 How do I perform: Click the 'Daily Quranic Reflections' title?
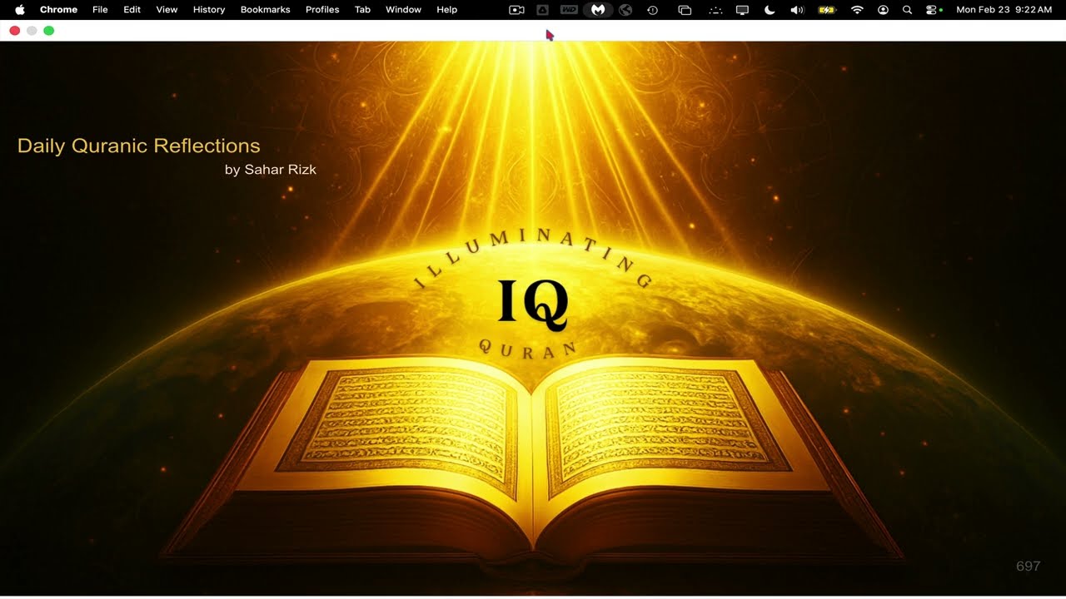tap(139, 146)
